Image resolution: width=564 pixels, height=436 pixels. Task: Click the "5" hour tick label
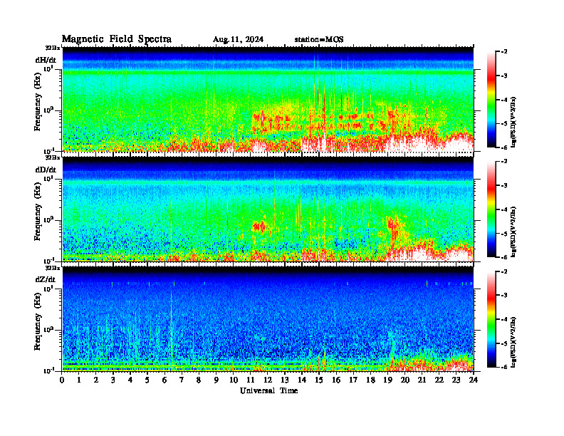pos(147,380)
